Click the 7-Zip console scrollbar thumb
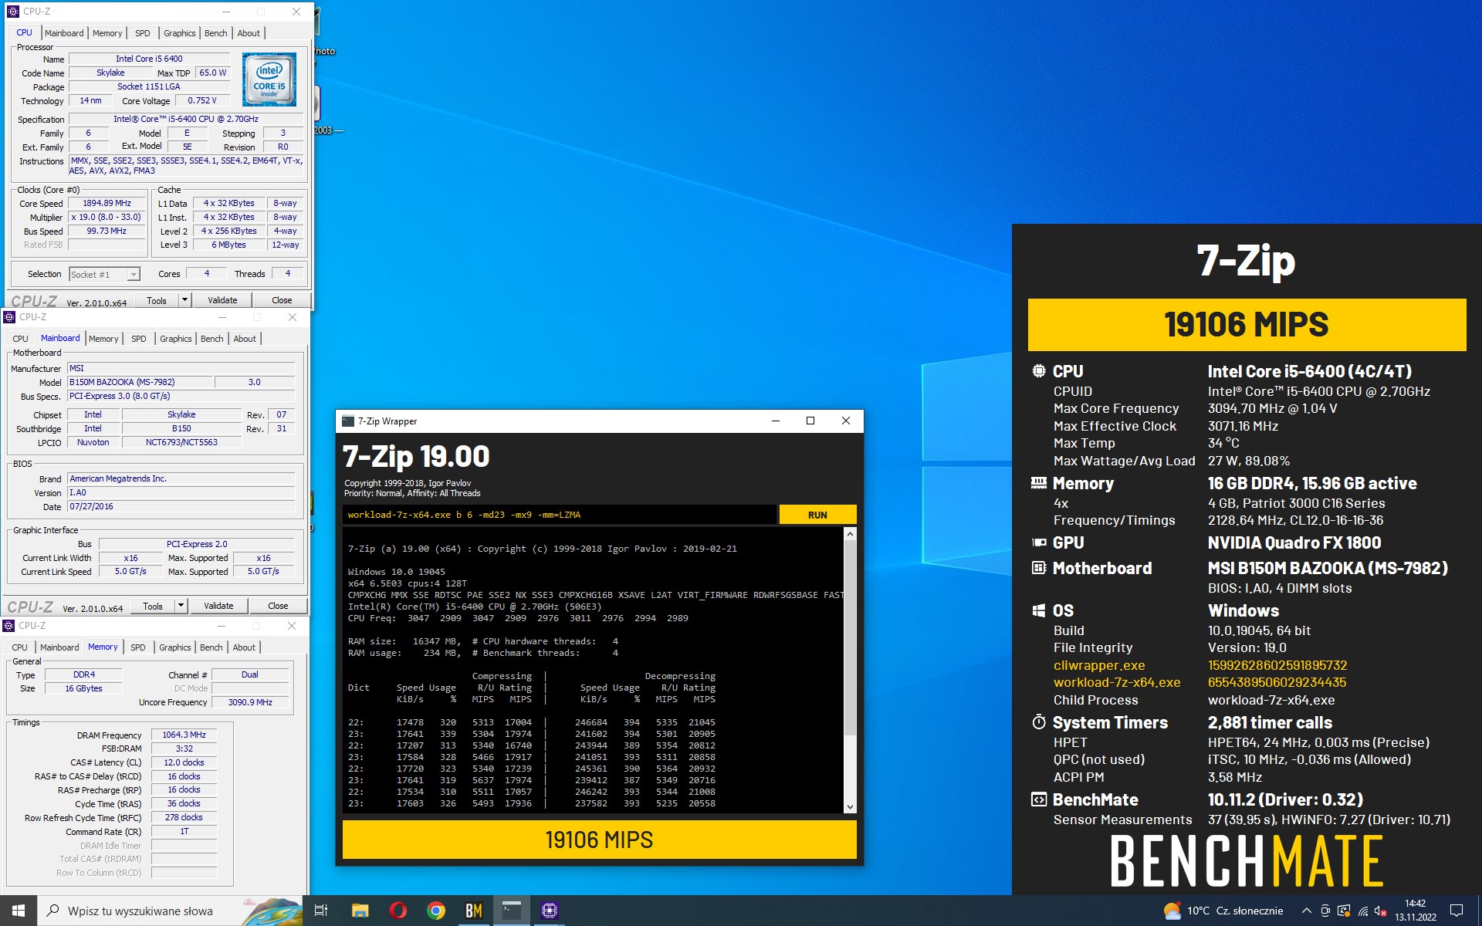 point(850,637)
